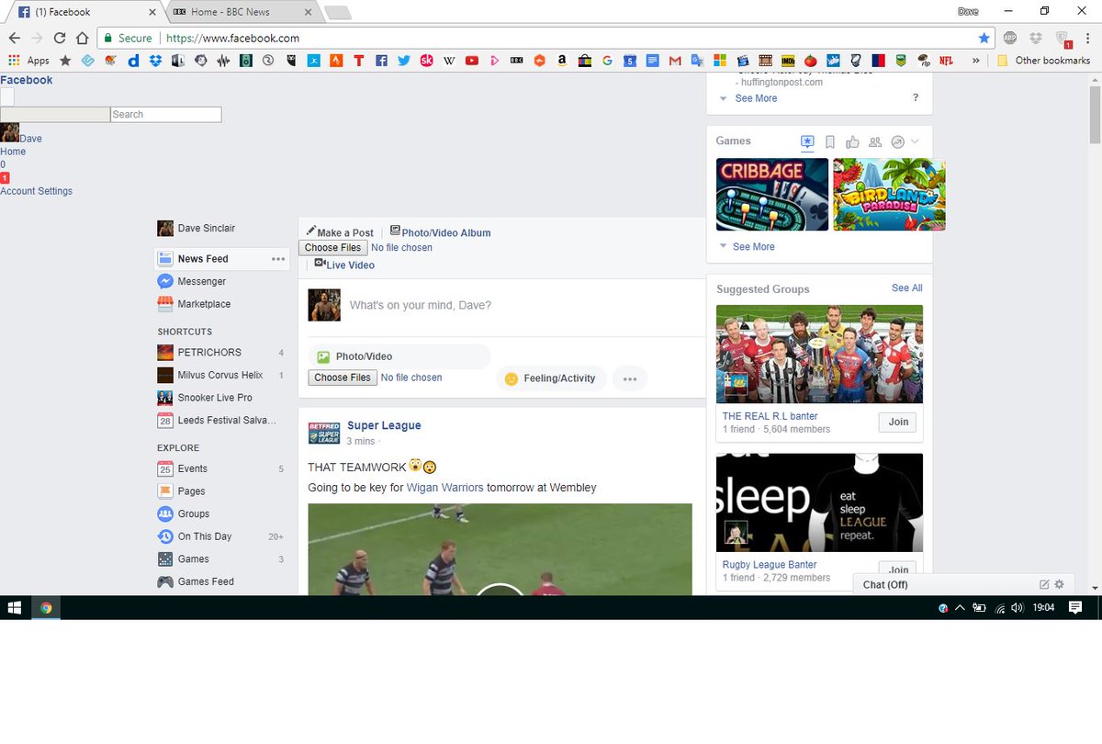
Task: Open the Marketplace sidebar icon
Action: tap(165, 304)
